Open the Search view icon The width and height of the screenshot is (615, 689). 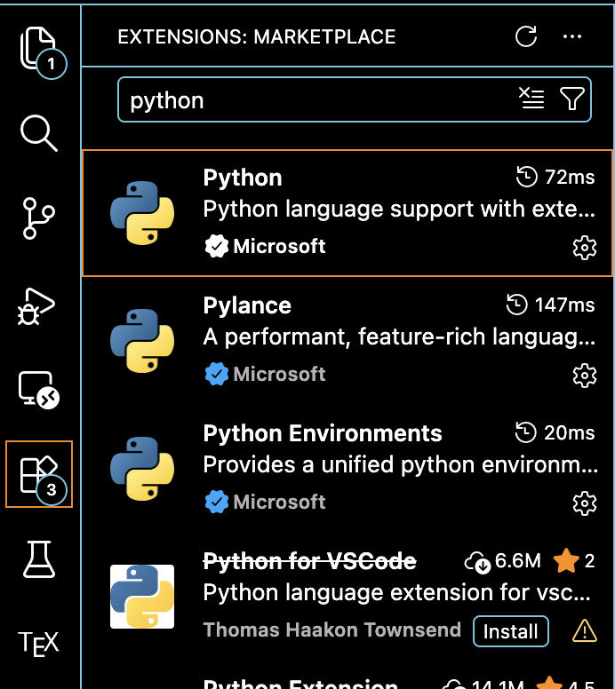pos(39,133)
